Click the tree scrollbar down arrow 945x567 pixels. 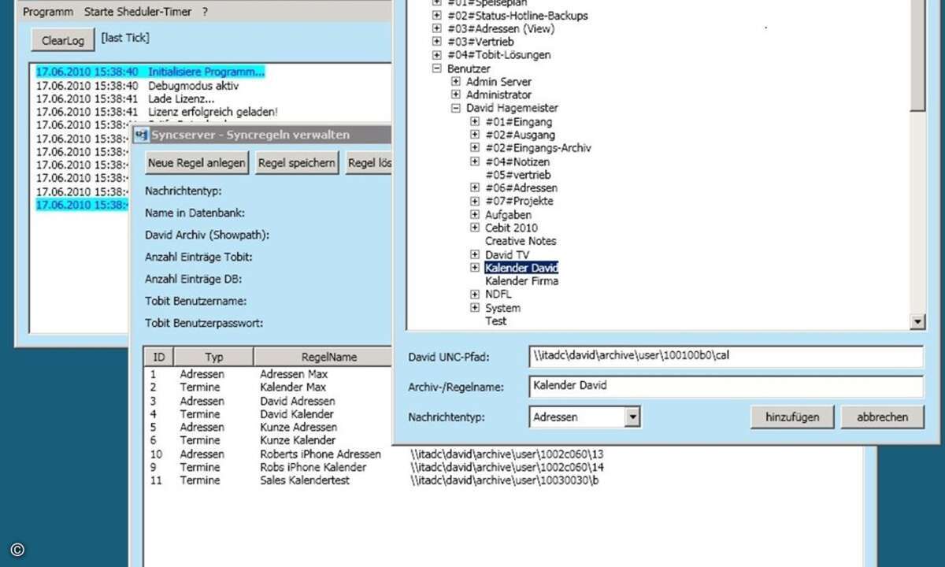point(917,321)
